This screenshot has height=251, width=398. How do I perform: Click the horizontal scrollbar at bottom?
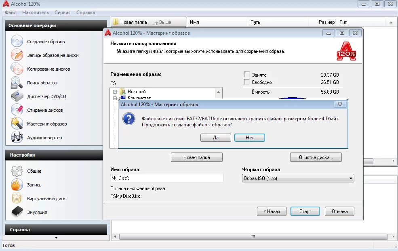click(253, 236)
